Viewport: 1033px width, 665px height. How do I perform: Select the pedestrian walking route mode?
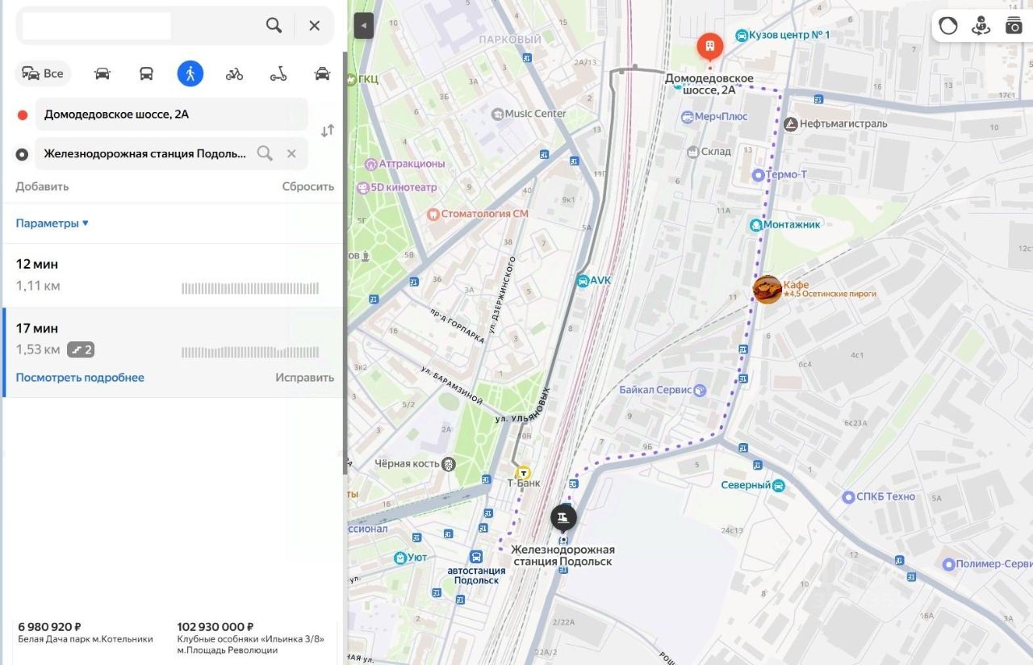coord(190,73)
